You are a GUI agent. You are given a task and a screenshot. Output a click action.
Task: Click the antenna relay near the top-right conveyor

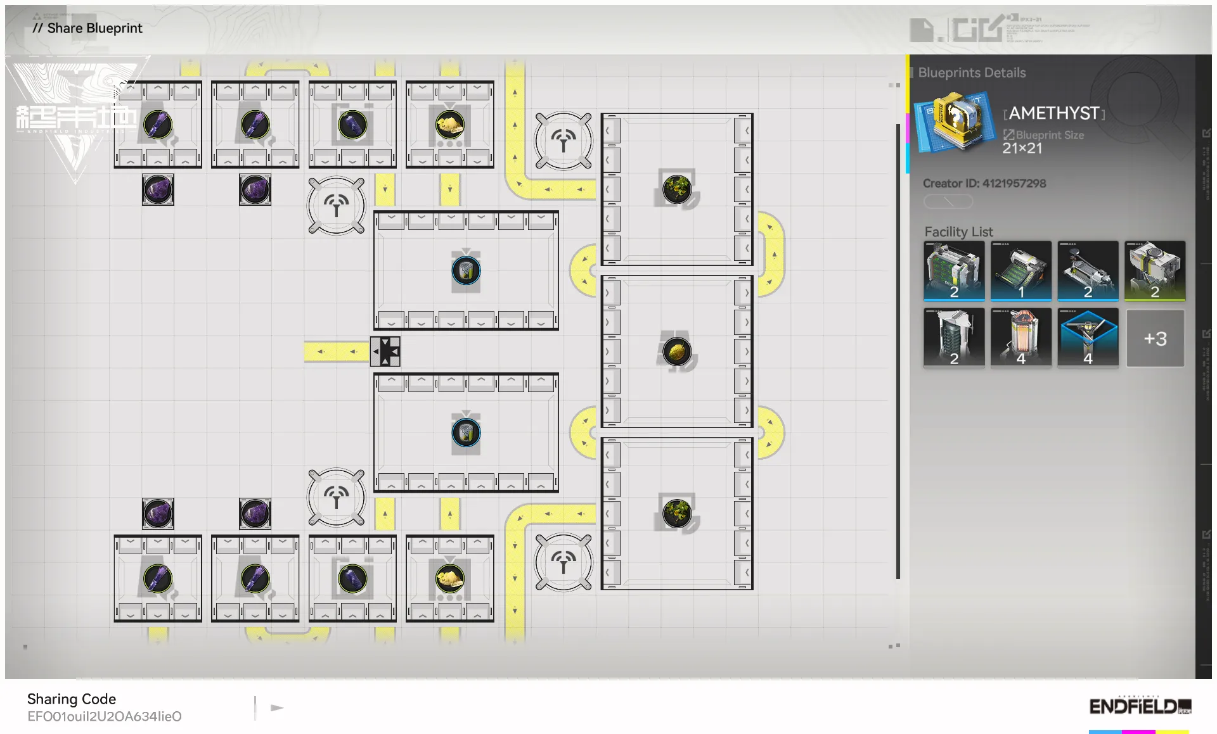tap(563, 141)
